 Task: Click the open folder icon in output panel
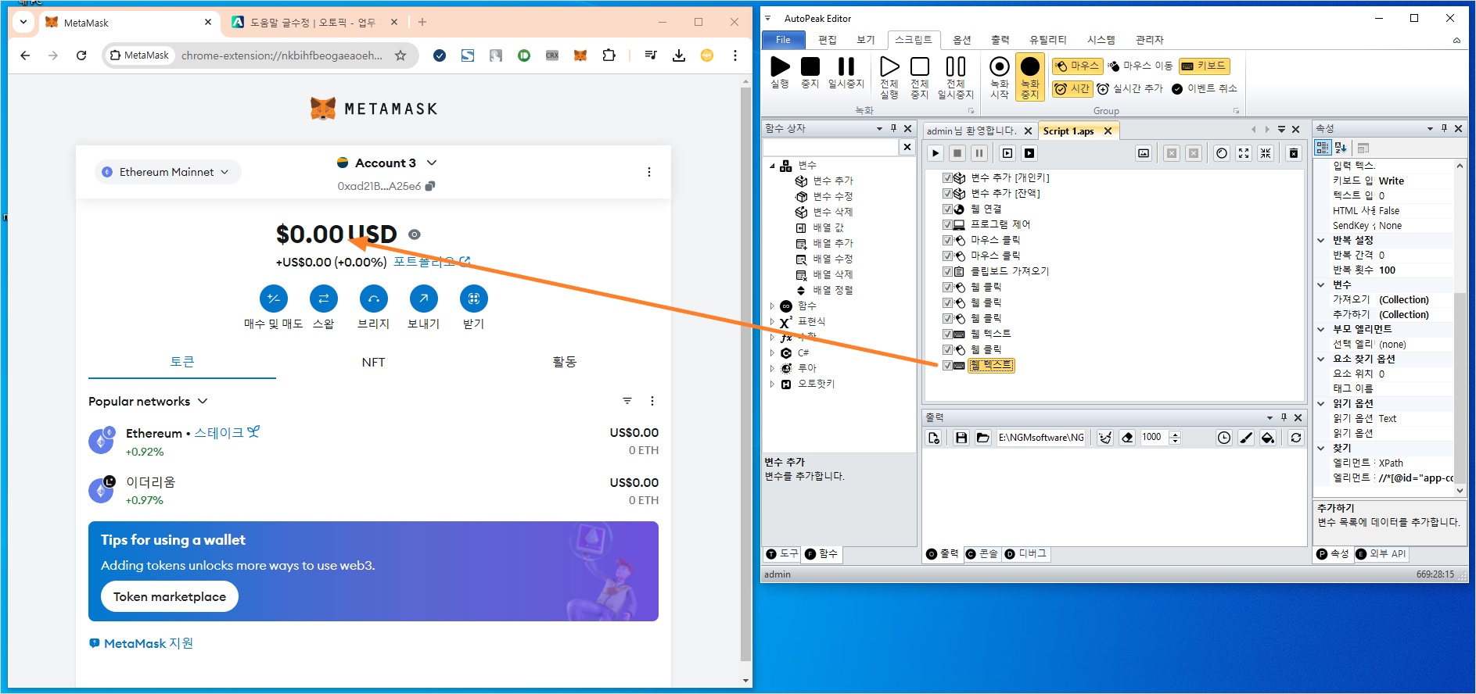pos(983,438)
